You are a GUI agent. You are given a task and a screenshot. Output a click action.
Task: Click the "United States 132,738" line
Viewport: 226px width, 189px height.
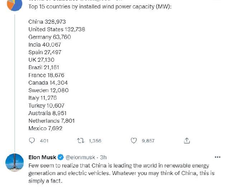[57, 29]
